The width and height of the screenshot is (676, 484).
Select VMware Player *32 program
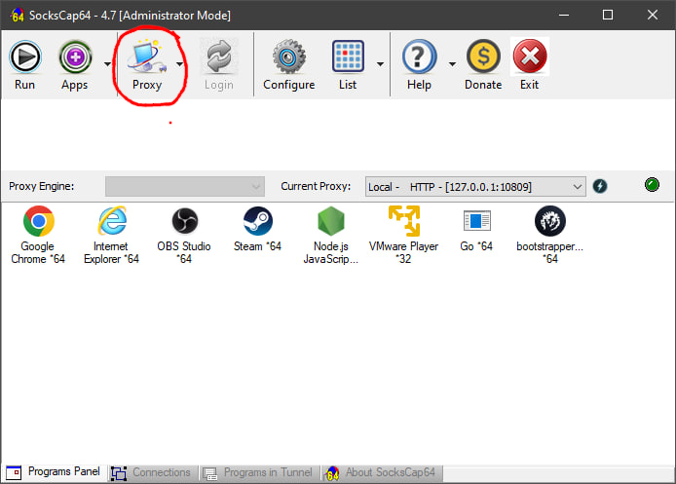tap(404, 236)
